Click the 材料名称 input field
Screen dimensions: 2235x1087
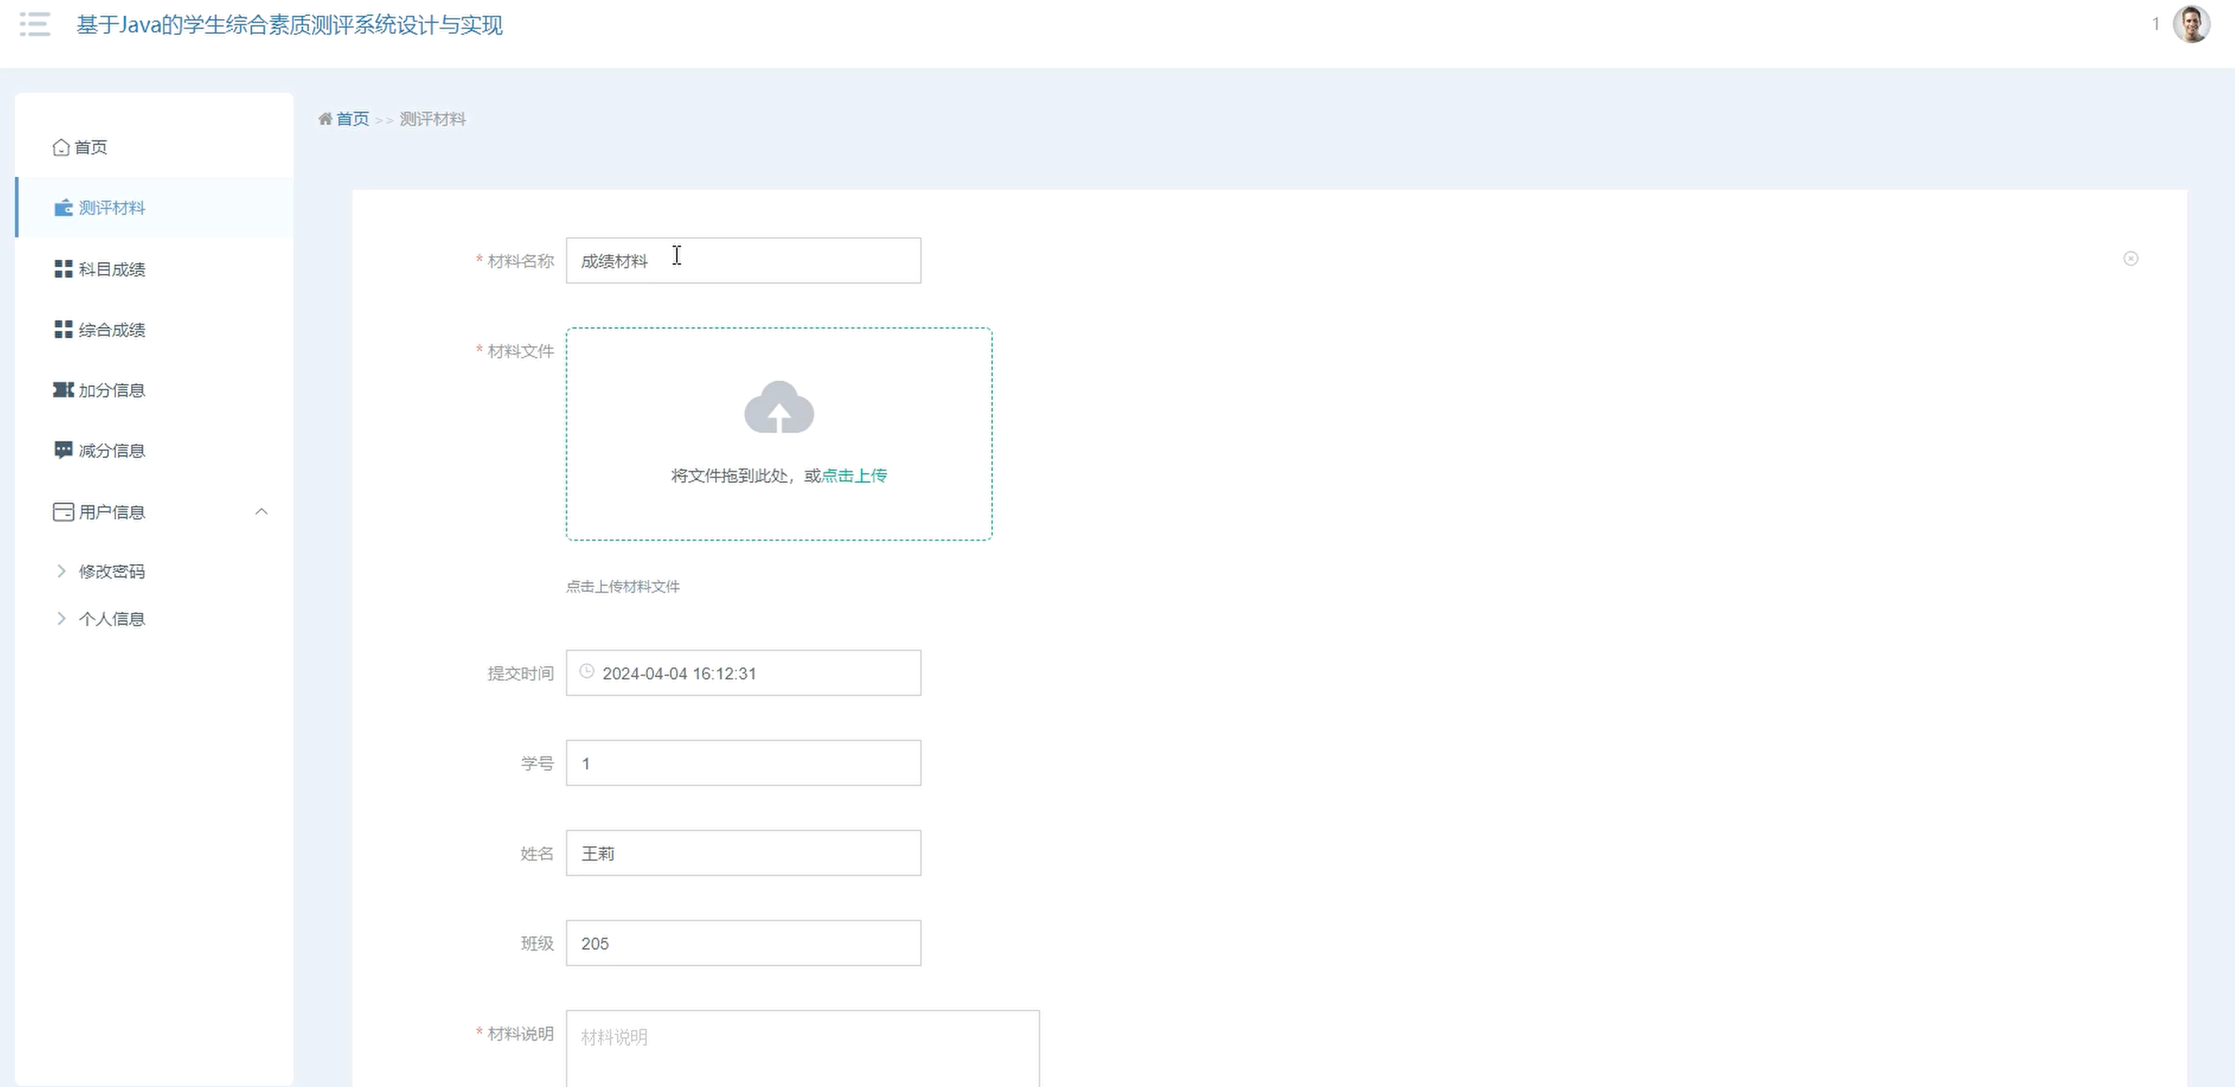click(x=743, y=260)
